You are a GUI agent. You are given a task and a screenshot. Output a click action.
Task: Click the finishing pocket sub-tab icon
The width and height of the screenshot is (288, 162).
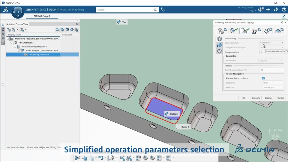click(220, 51)
